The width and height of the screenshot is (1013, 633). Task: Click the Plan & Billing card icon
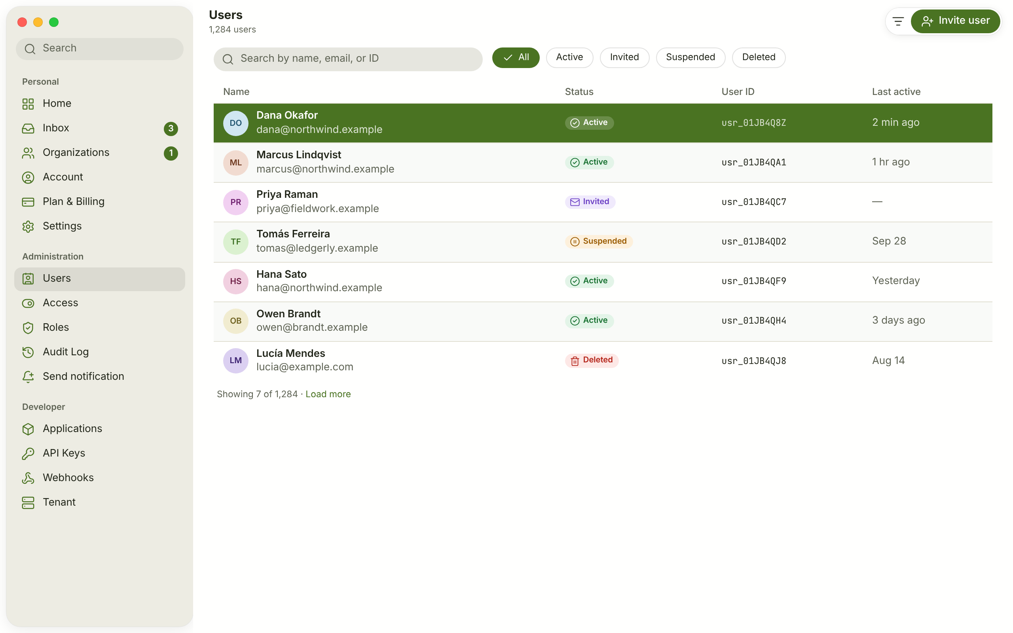pos(28,202)
